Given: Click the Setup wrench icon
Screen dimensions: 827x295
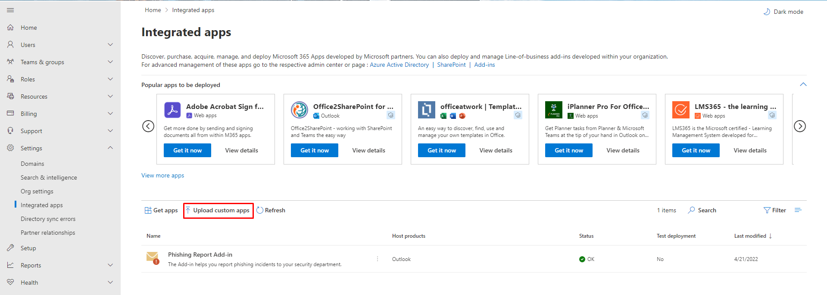Looking at the screenshot, I should (x=10, y=248).
